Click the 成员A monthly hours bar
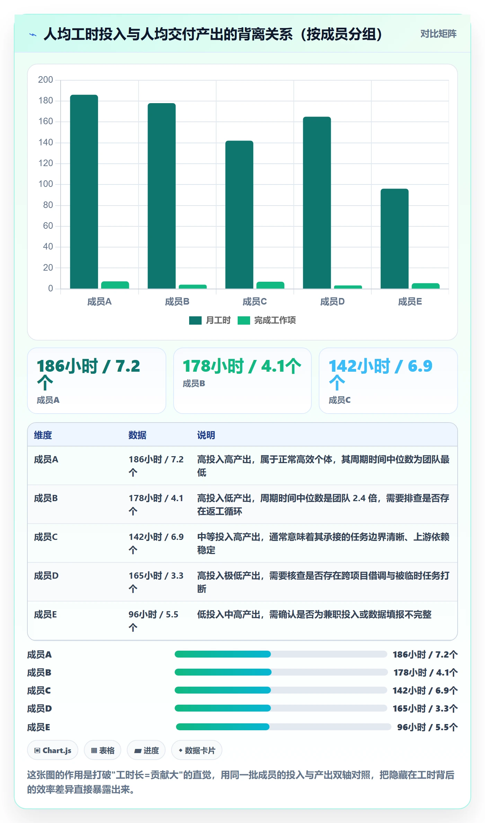The image size is (485, 823). point(84,192)
